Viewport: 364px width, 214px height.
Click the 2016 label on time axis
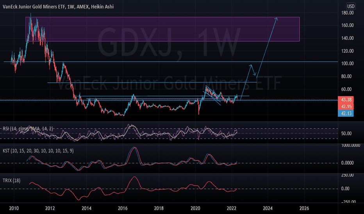(x=123, y=208)
